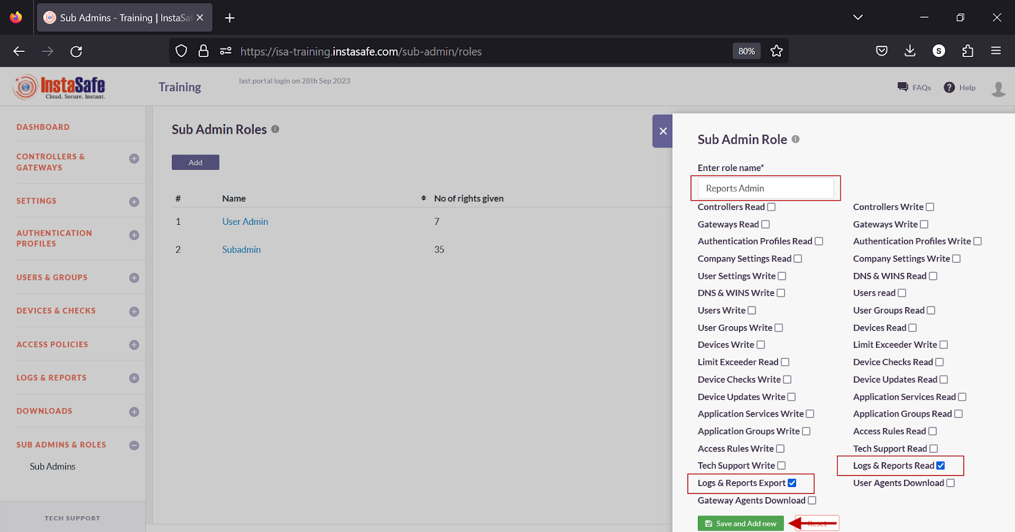Expand the Downloads sidebar section
1015x532 pixels.
(134, 412)
